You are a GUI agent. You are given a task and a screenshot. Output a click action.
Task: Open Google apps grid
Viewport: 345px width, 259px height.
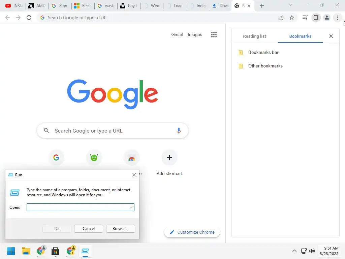pos(214,35)
